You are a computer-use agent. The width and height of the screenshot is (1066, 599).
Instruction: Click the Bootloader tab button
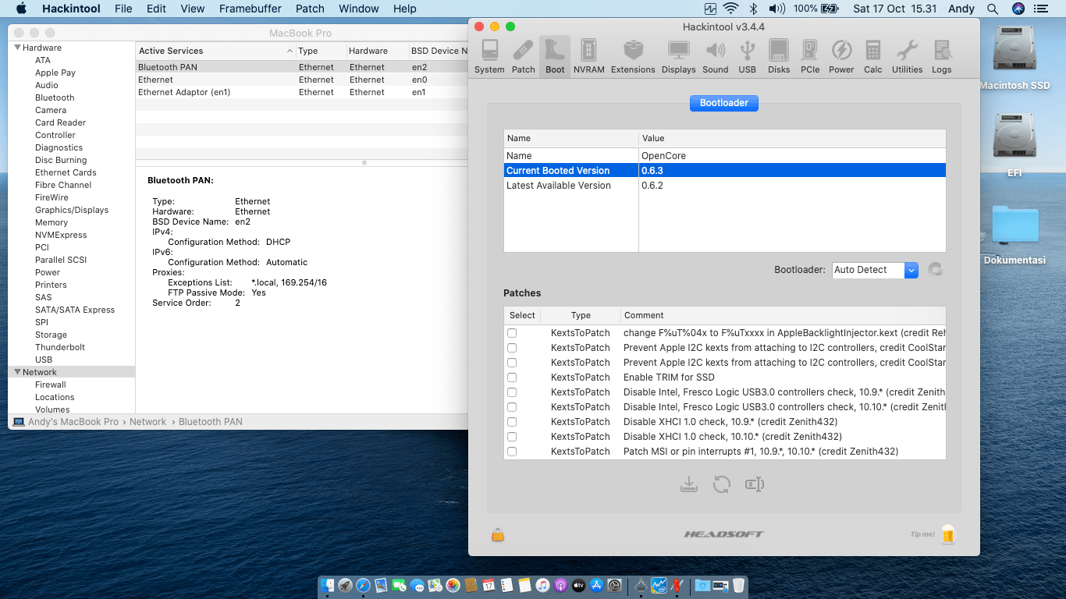click(723, 103)
